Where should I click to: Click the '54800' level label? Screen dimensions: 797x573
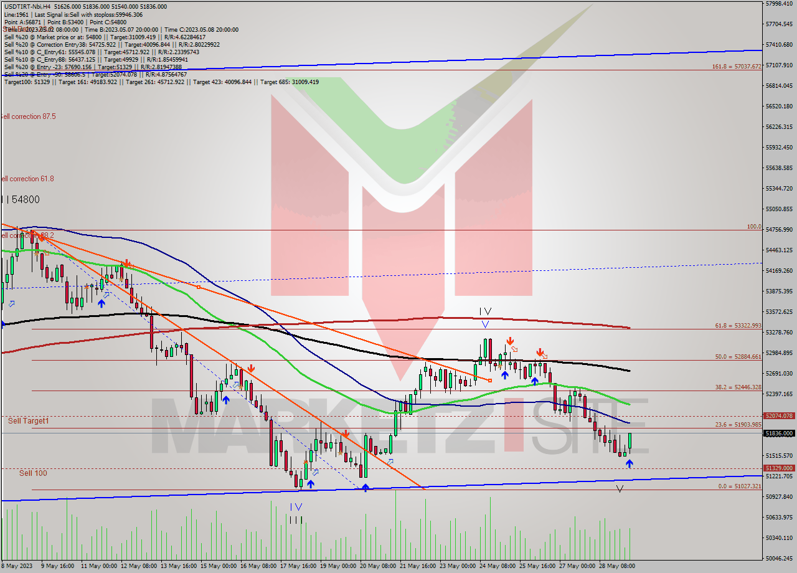pos(26,199)
